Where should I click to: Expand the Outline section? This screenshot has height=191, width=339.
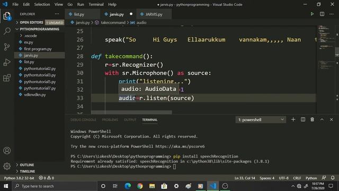point(27,165)
